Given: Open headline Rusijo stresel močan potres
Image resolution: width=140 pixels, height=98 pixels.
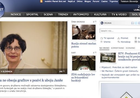Looking at the screenshot, I should click(84, 45).
